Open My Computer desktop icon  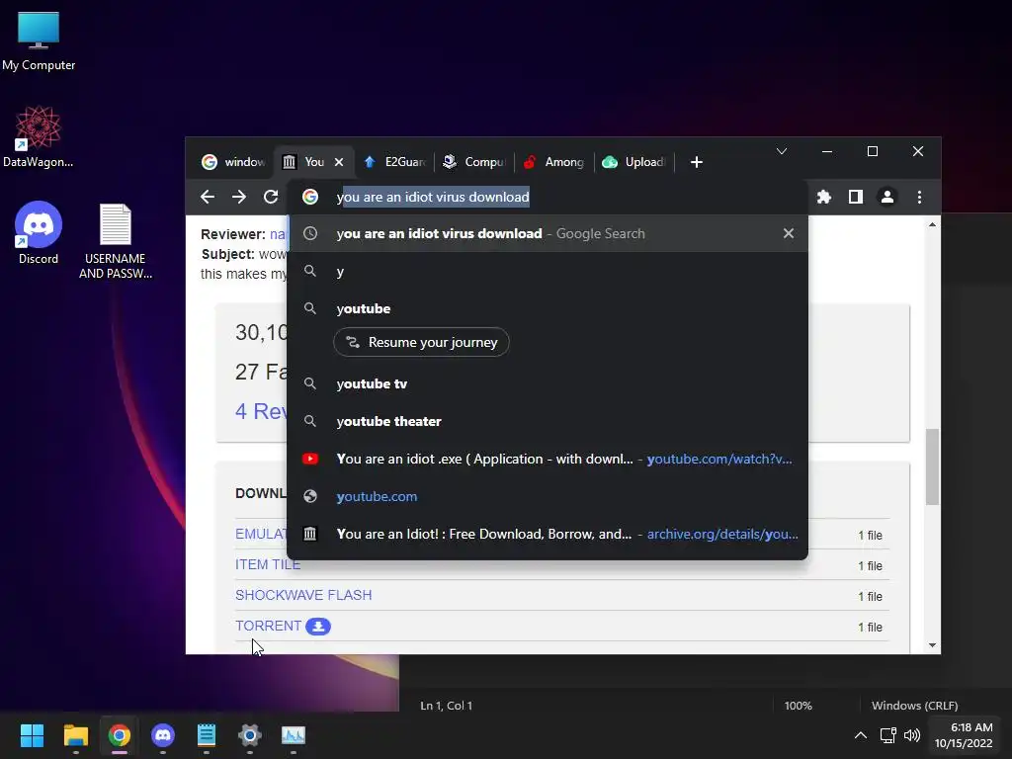[39, 42]
